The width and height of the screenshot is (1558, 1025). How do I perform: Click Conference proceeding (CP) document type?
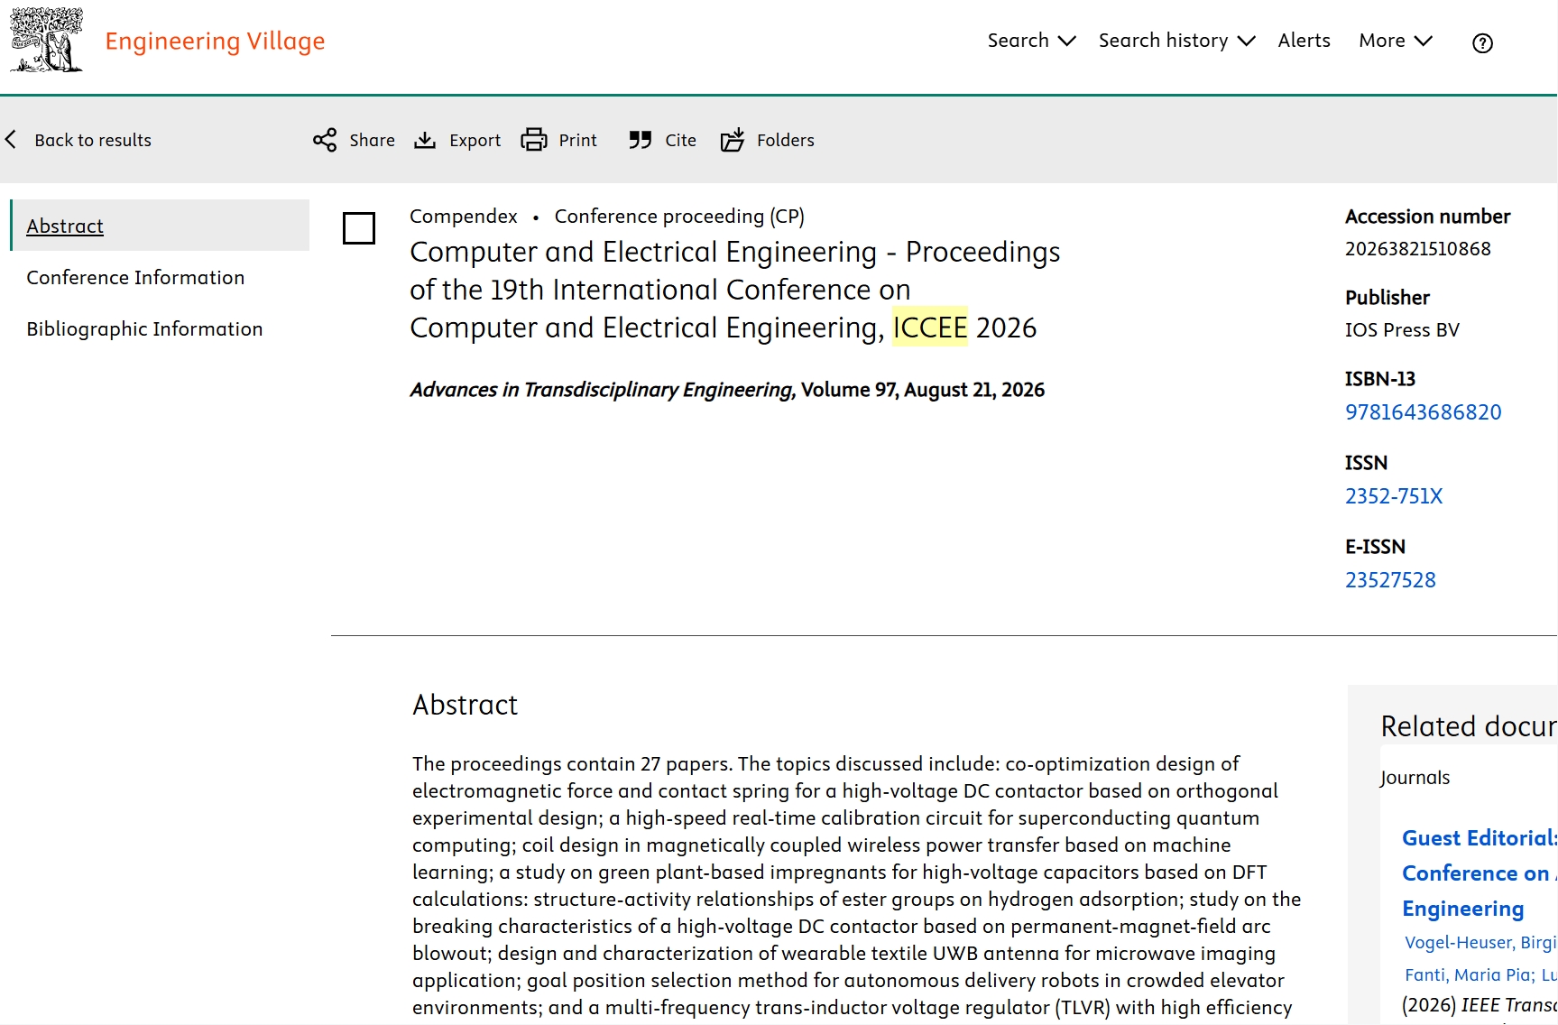pos(679,217)
